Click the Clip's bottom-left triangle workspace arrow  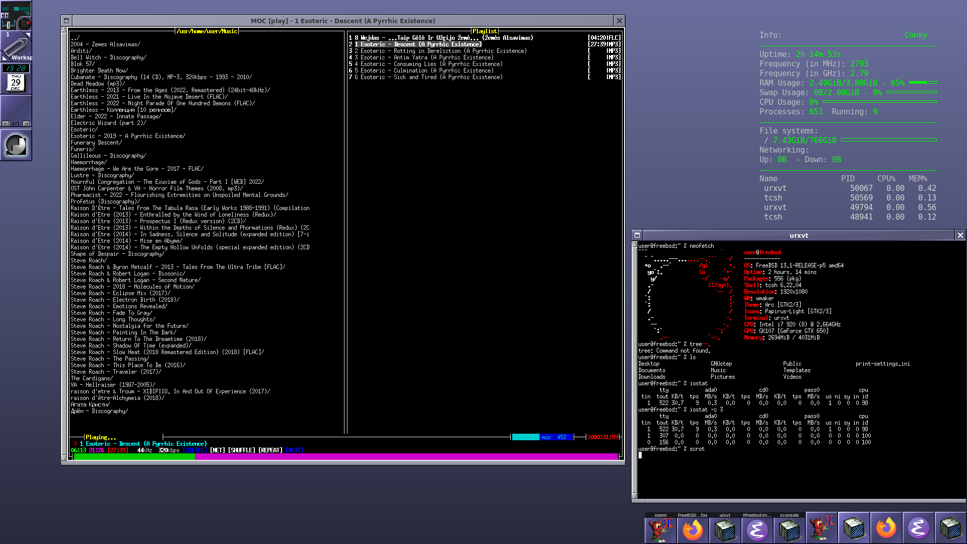click(x=5, y=58)
